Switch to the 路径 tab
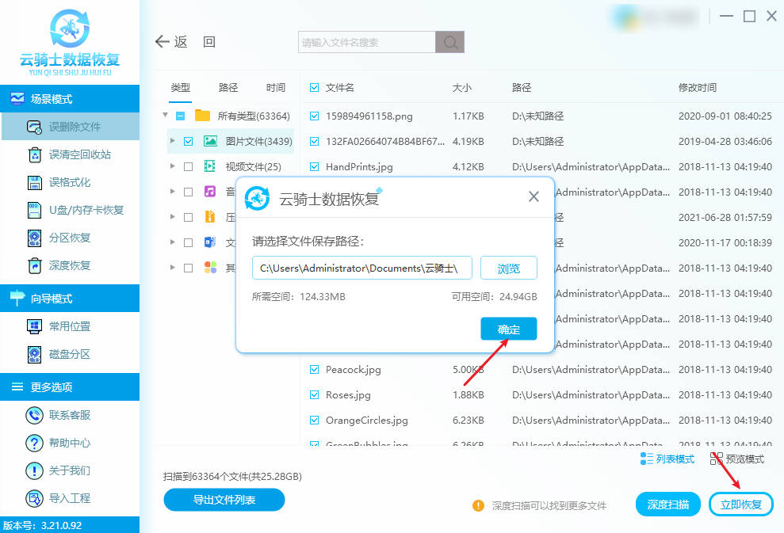 (228, 87)
